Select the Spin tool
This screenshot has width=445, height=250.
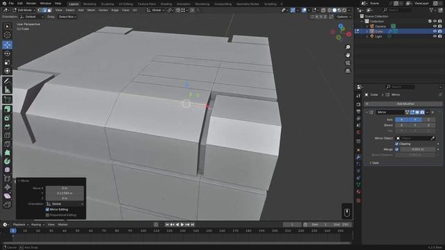[7, 161]
